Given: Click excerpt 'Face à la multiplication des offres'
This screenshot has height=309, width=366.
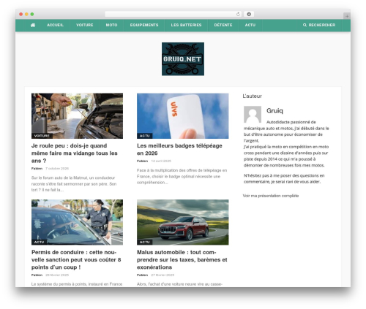Looking at the screenshot, I should point(182,176).
